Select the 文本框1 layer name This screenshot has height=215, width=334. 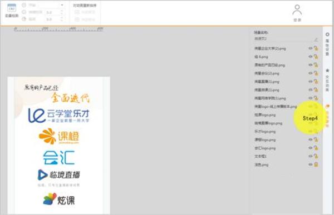(261, 156)
